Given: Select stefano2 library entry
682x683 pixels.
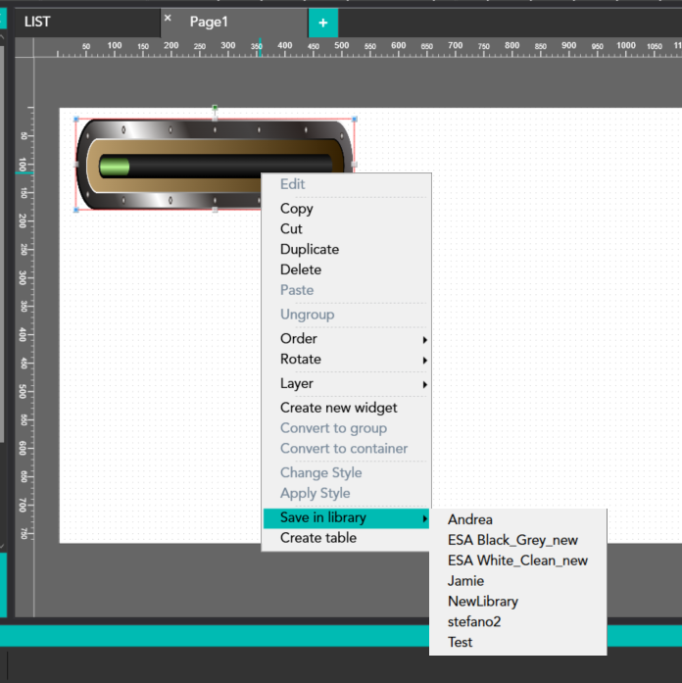Looking at the screenshot, I should (475, 621).
